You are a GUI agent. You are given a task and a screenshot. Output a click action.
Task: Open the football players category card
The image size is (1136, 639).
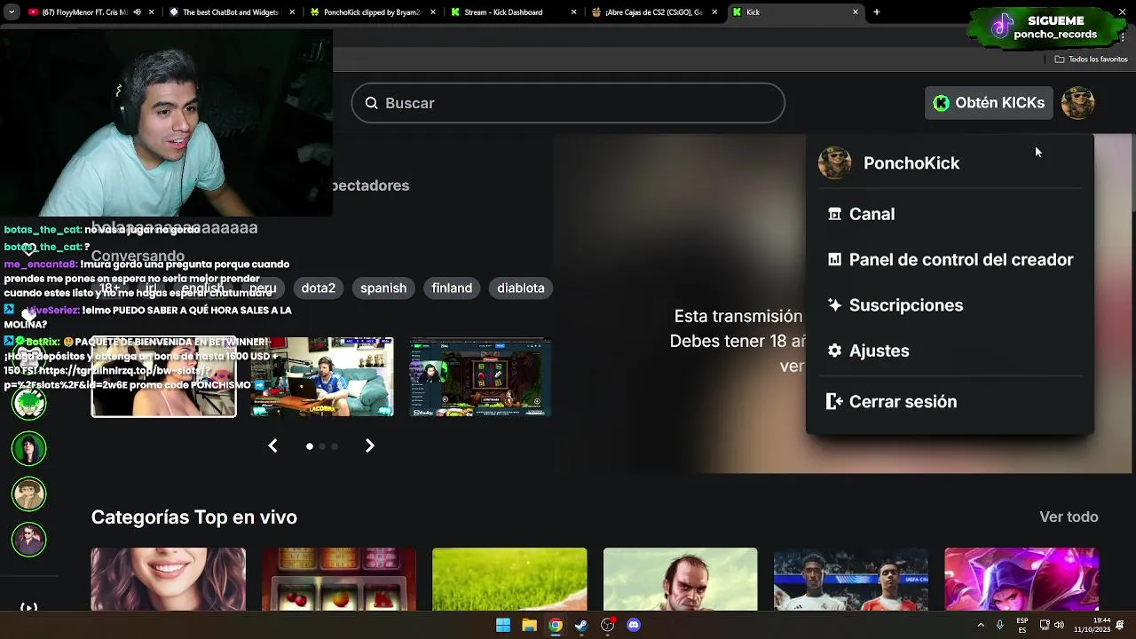(851, 580)
